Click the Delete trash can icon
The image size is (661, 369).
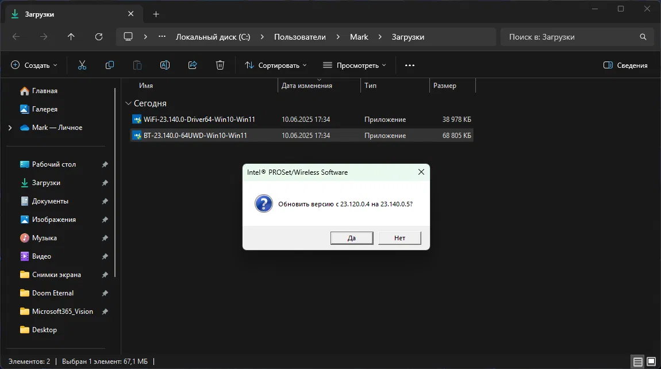tap(220, 65)
